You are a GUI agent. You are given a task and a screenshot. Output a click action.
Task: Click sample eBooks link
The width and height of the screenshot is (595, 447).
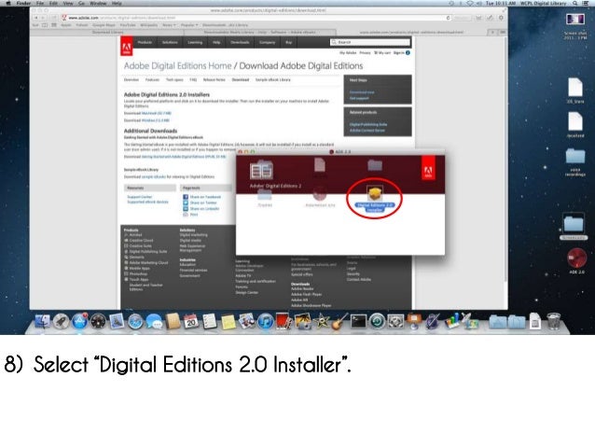(x=154, y=177)
